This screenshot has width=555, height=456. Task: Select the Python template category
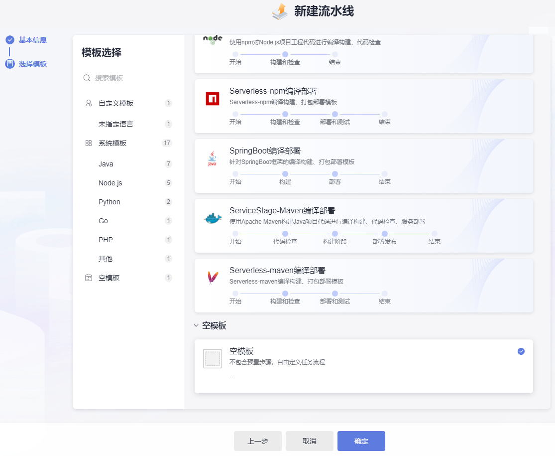tap(110, 202)
